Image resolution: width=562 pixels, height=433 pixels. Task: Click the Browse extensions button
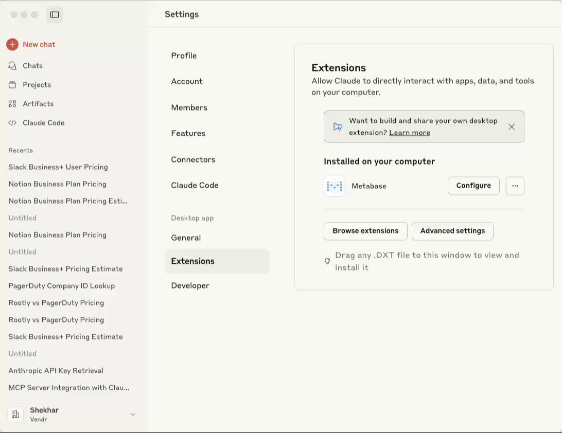[365, 231]
